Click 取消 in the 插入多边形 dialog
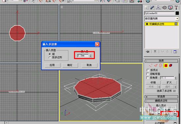 pos(89,65)
